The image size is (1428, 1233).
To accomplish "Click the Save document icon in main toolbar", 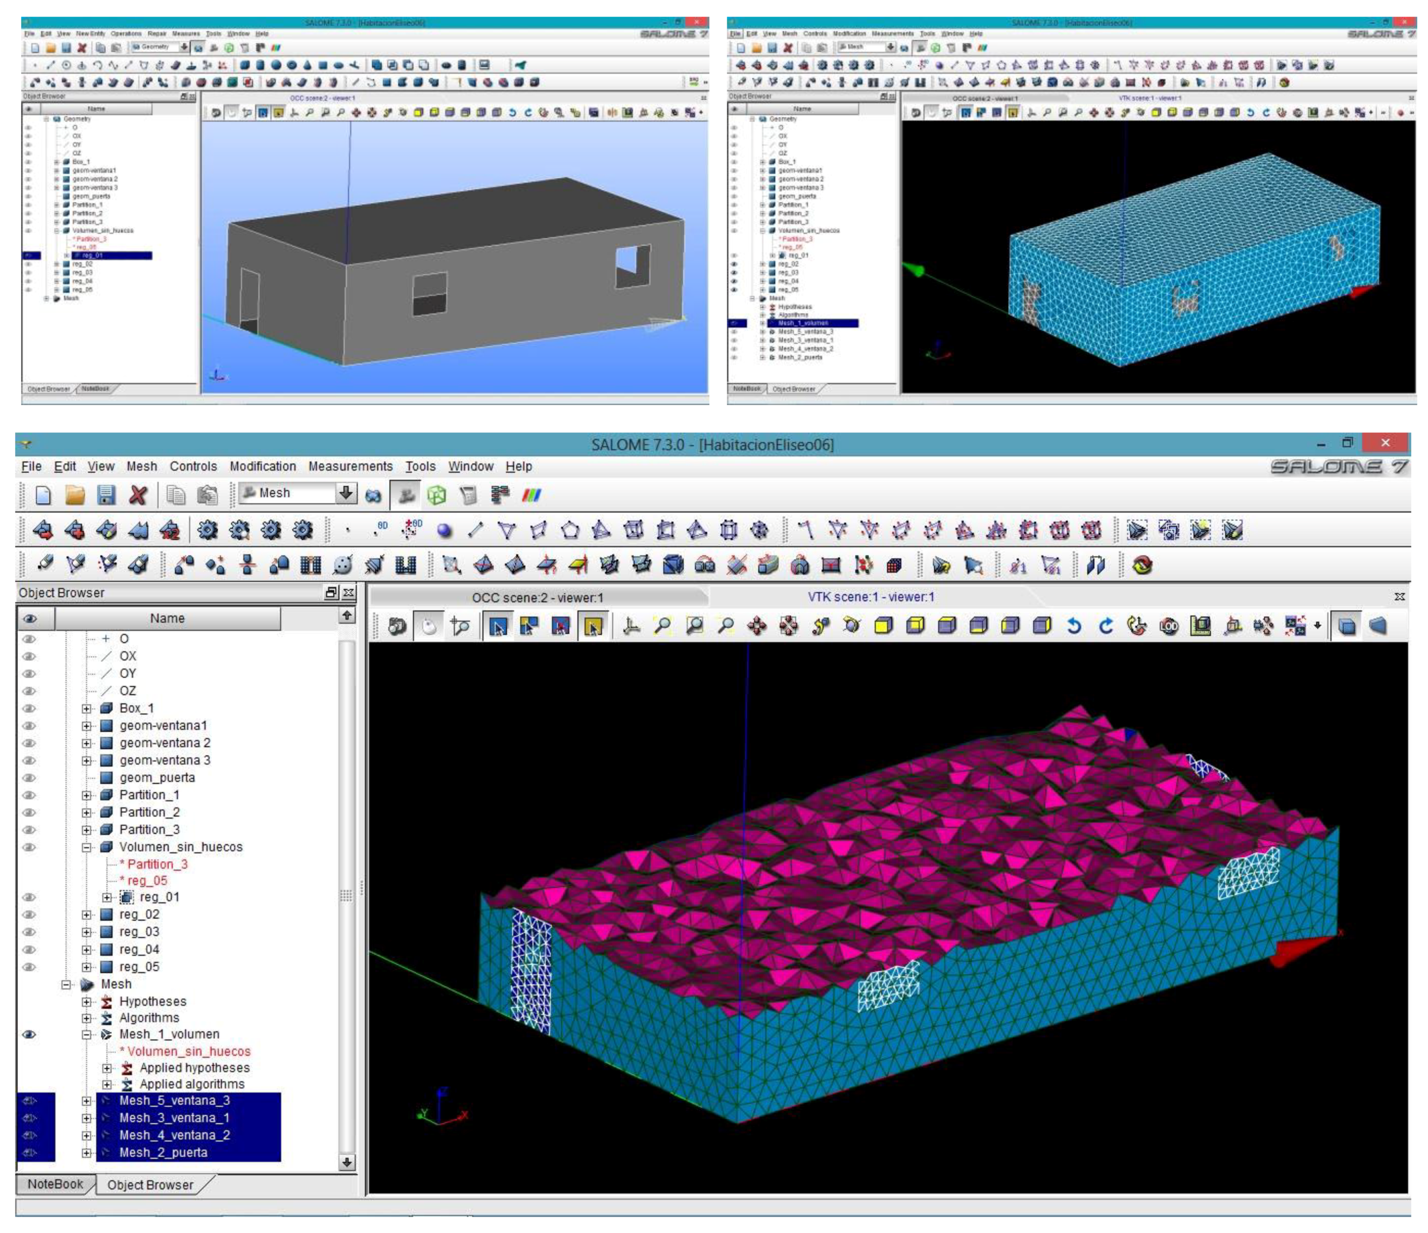I will pyautogui.click(x=105, y=495).
